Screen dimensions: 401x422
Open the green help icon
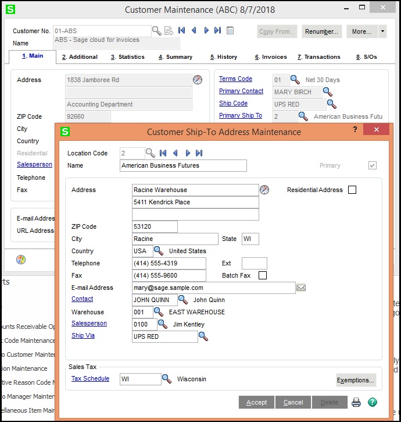coord(373,402)
